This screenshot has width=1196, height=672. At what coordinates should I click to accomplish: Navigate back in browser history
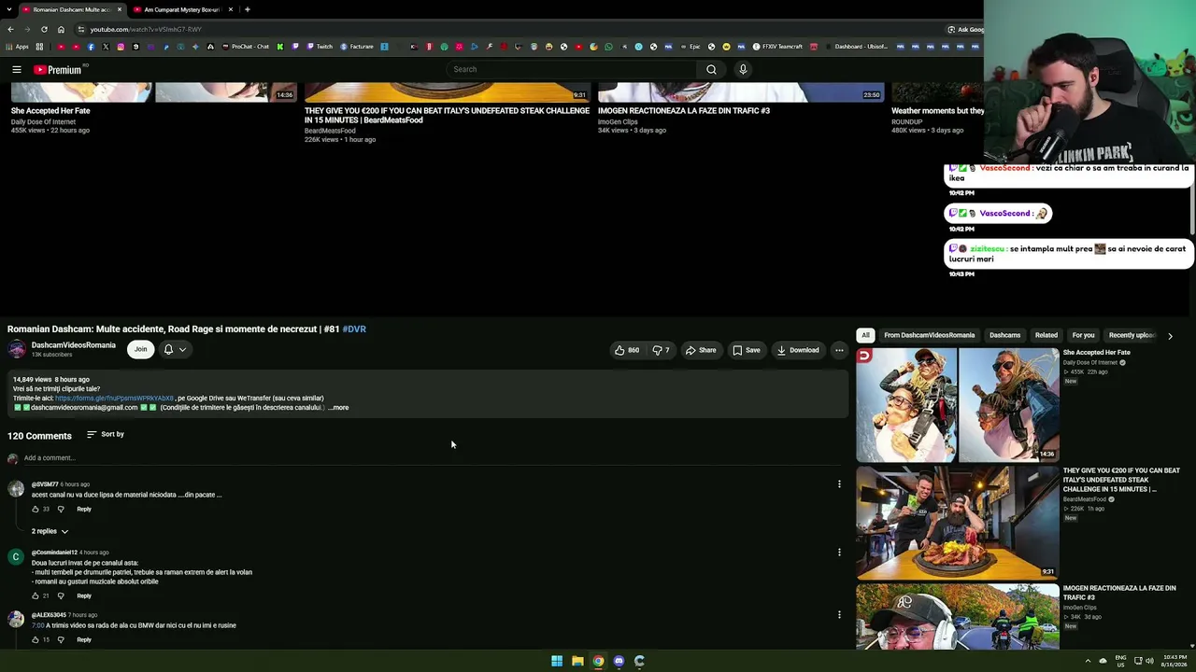(x=10, y=29)
